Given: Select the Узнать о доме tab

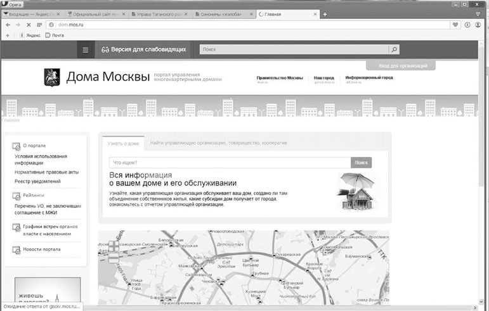Looking at the screenshot, I should tap(123, 144).
